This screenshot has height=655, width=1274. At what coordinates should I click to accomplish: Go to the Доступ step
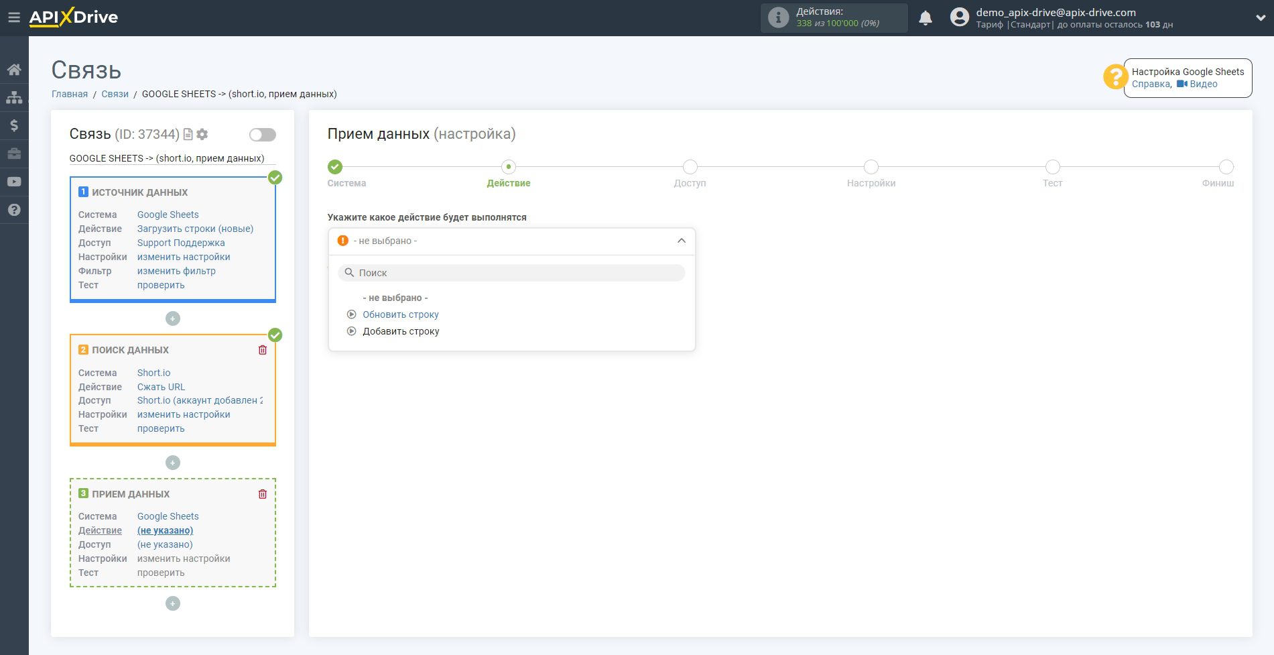point(690,167)
